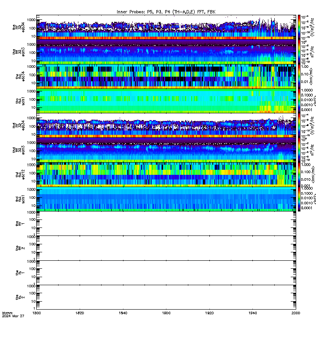Click the '(V/m)²/Hz' unit label of the top color bar
Image resolution: width=316 pixels, height=337 pixels.
click(313, 27)
